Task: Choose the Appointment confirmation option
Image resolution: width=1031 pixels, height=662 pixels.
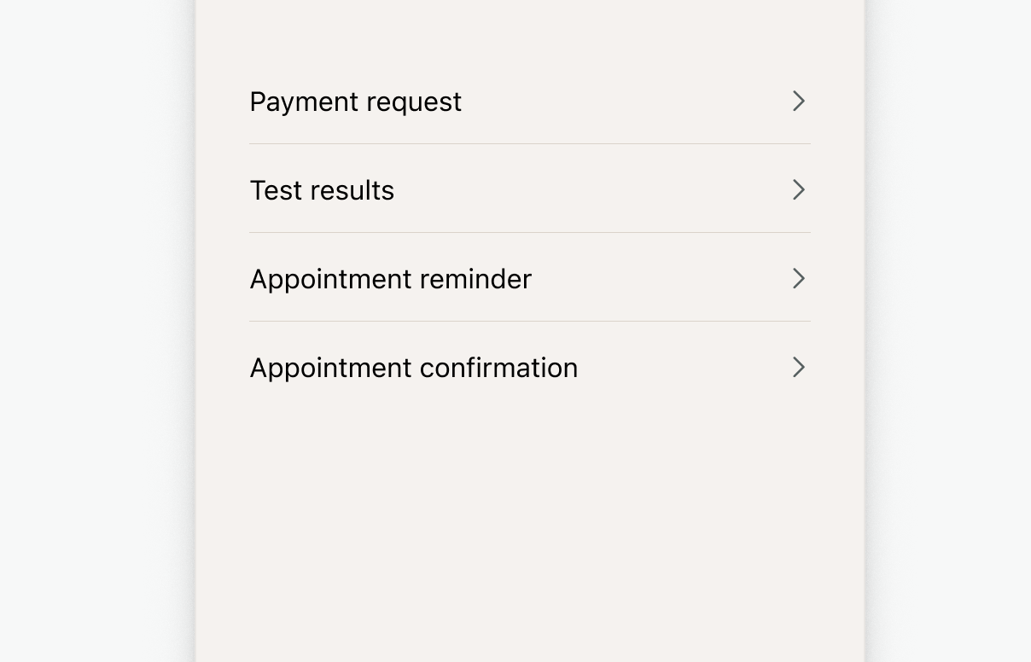Action: coord(529,368)
